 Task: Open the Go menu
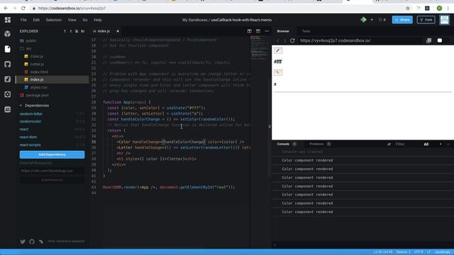[x=85, y=20]
